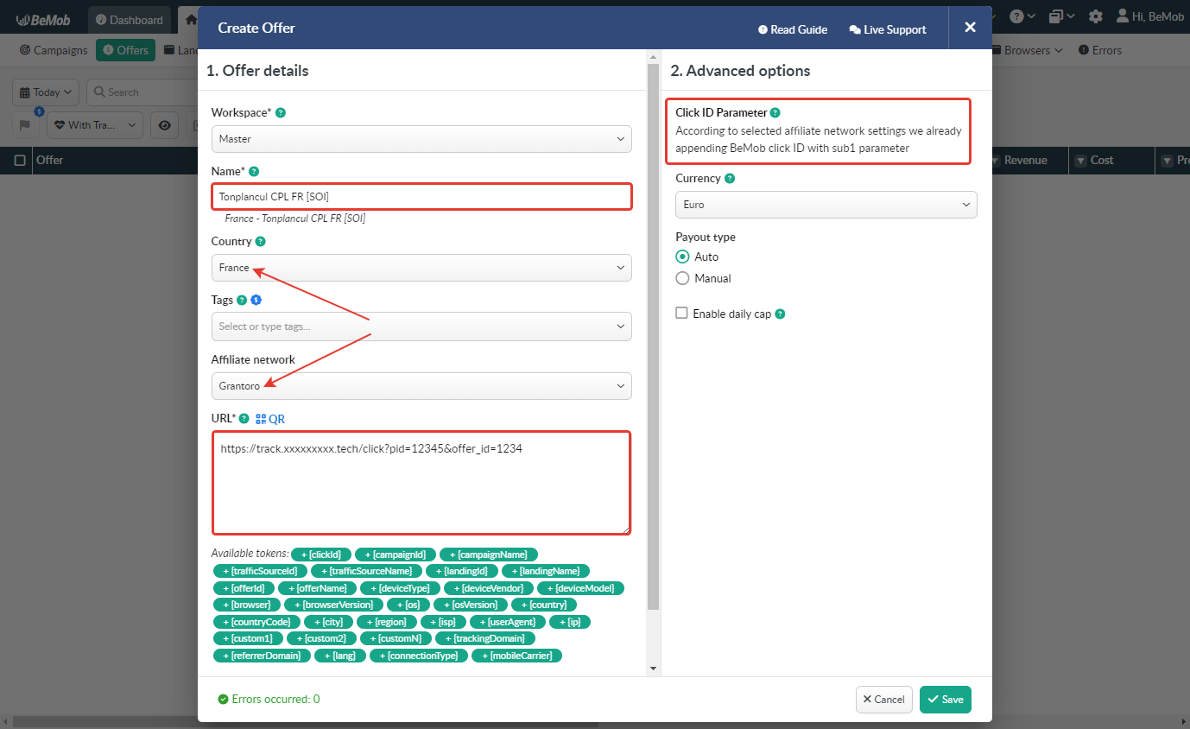Open the Currency dropdown set to Euro

[825, 205]
